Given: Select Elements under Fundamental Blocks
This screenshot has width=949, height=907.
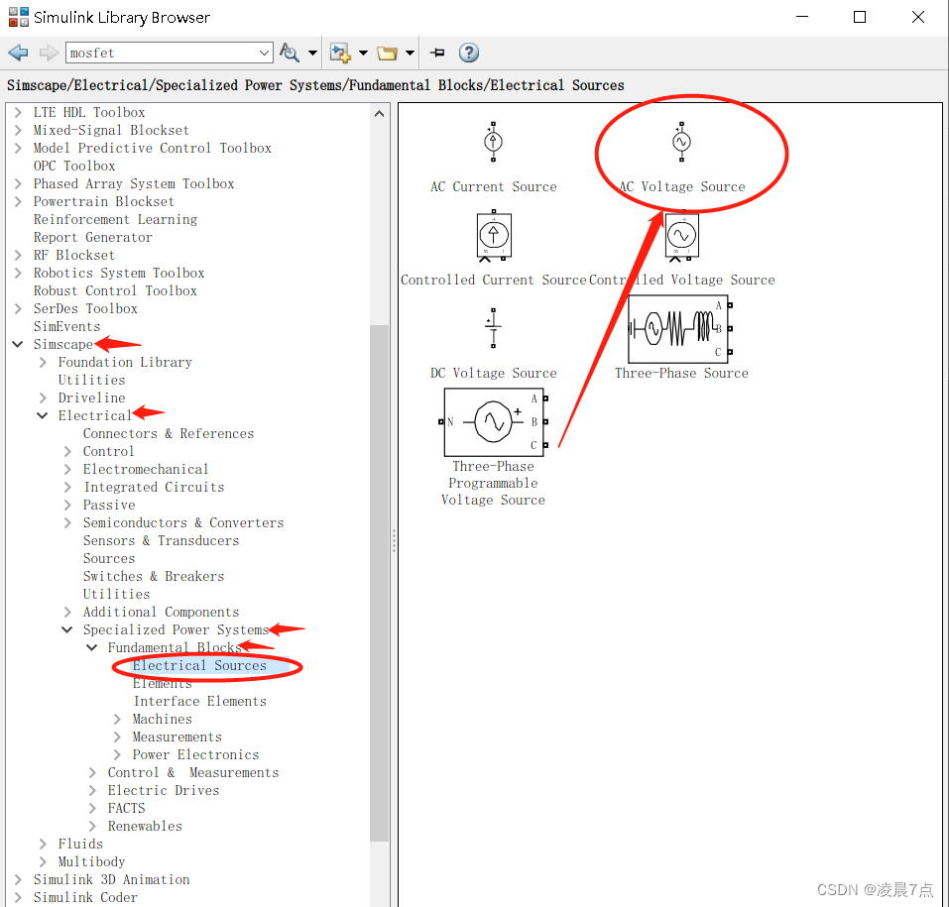Looking at the screenshot, I should [163, 684].
